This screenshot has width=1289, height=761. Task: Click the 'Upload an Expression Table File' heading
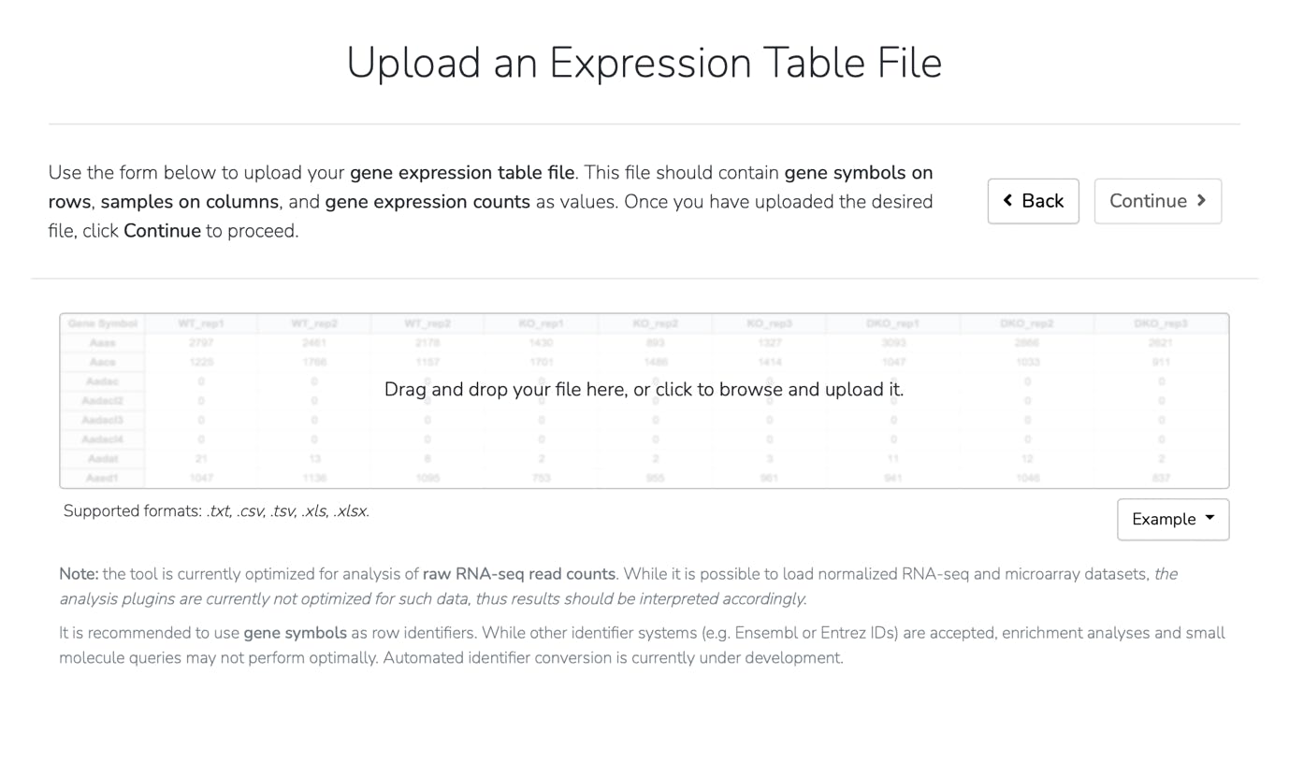click(644, 63)
